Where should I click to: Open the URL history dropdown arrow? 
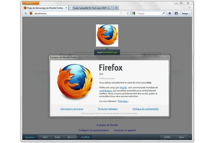tap(125, 14)
